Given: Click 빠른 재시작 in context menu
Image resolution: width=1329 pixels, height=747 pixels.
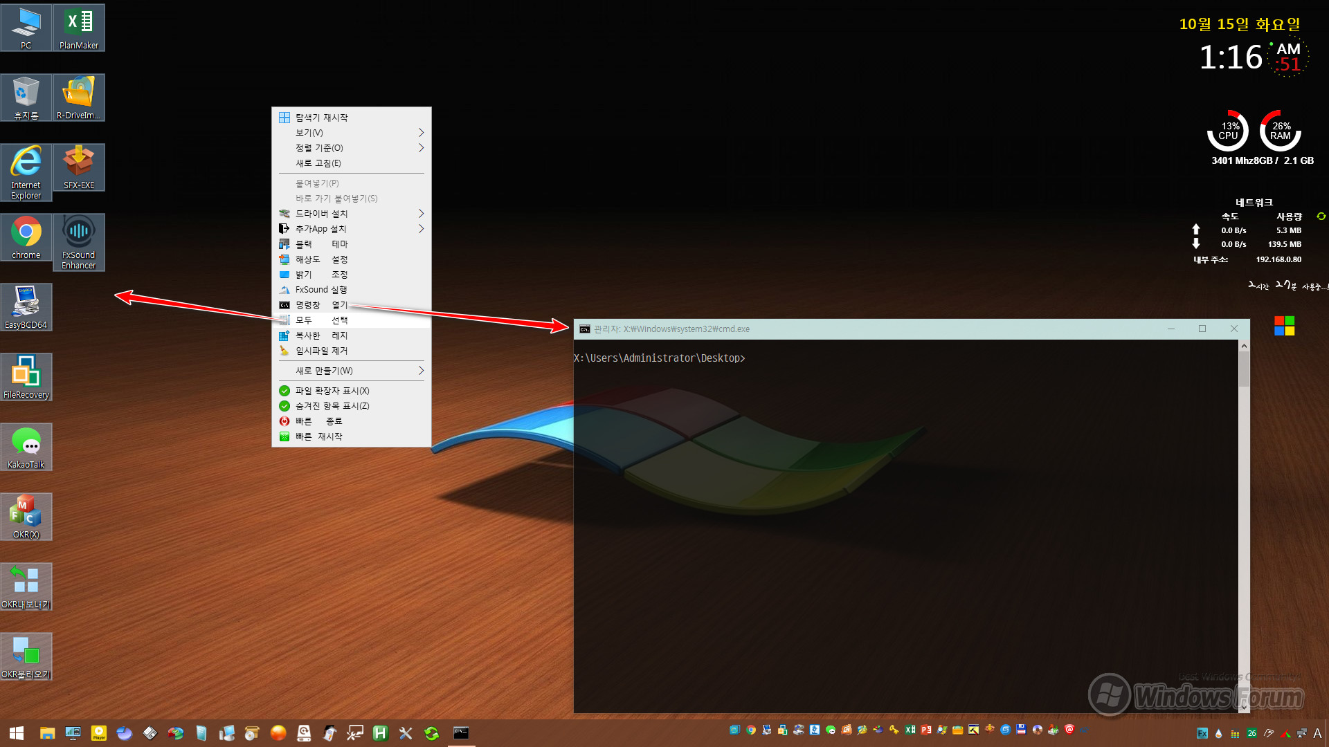Looking at the screenshot, I should tap(321, 436).
